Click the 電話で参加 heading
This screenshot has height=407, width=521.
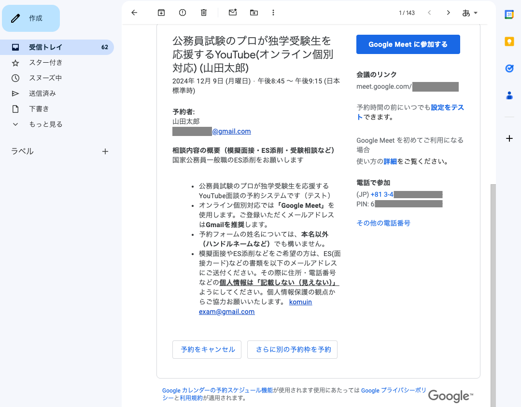[x=373, y=183]
